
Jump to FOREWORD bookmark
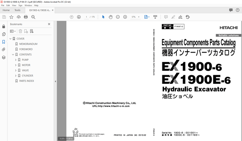[26, 49]
